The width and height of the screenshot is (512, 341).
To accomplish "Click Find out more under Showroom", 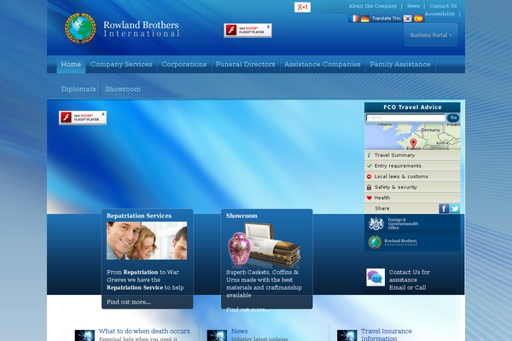I will point(247,309).
